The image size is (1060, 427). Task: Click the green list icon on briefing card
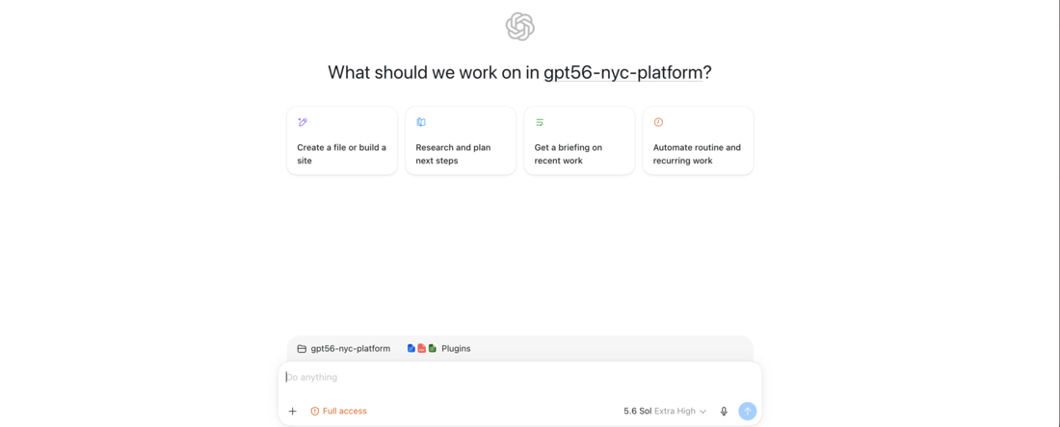[540, 122]
